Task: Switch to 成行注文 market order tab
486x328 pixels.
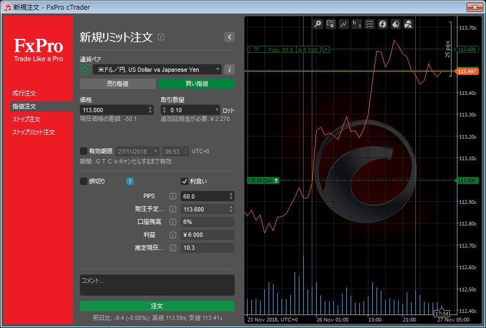Action: click(x=24, y=93)
